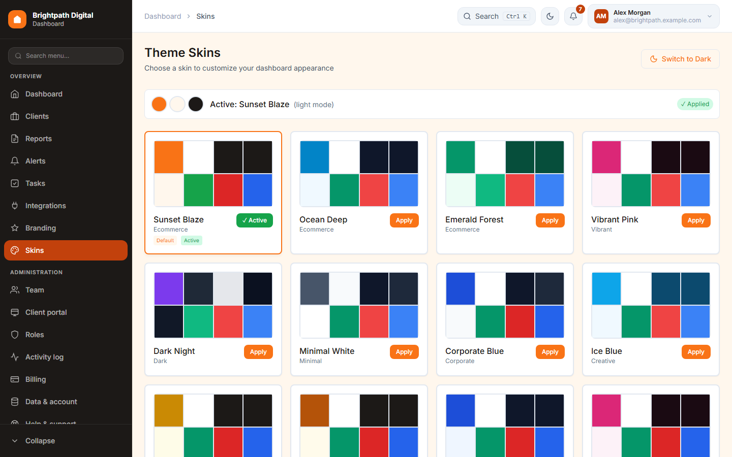Screen dimensions: 732x457
Task: Apply the Ocean Deep skin
Action: [x=404, y=220]
